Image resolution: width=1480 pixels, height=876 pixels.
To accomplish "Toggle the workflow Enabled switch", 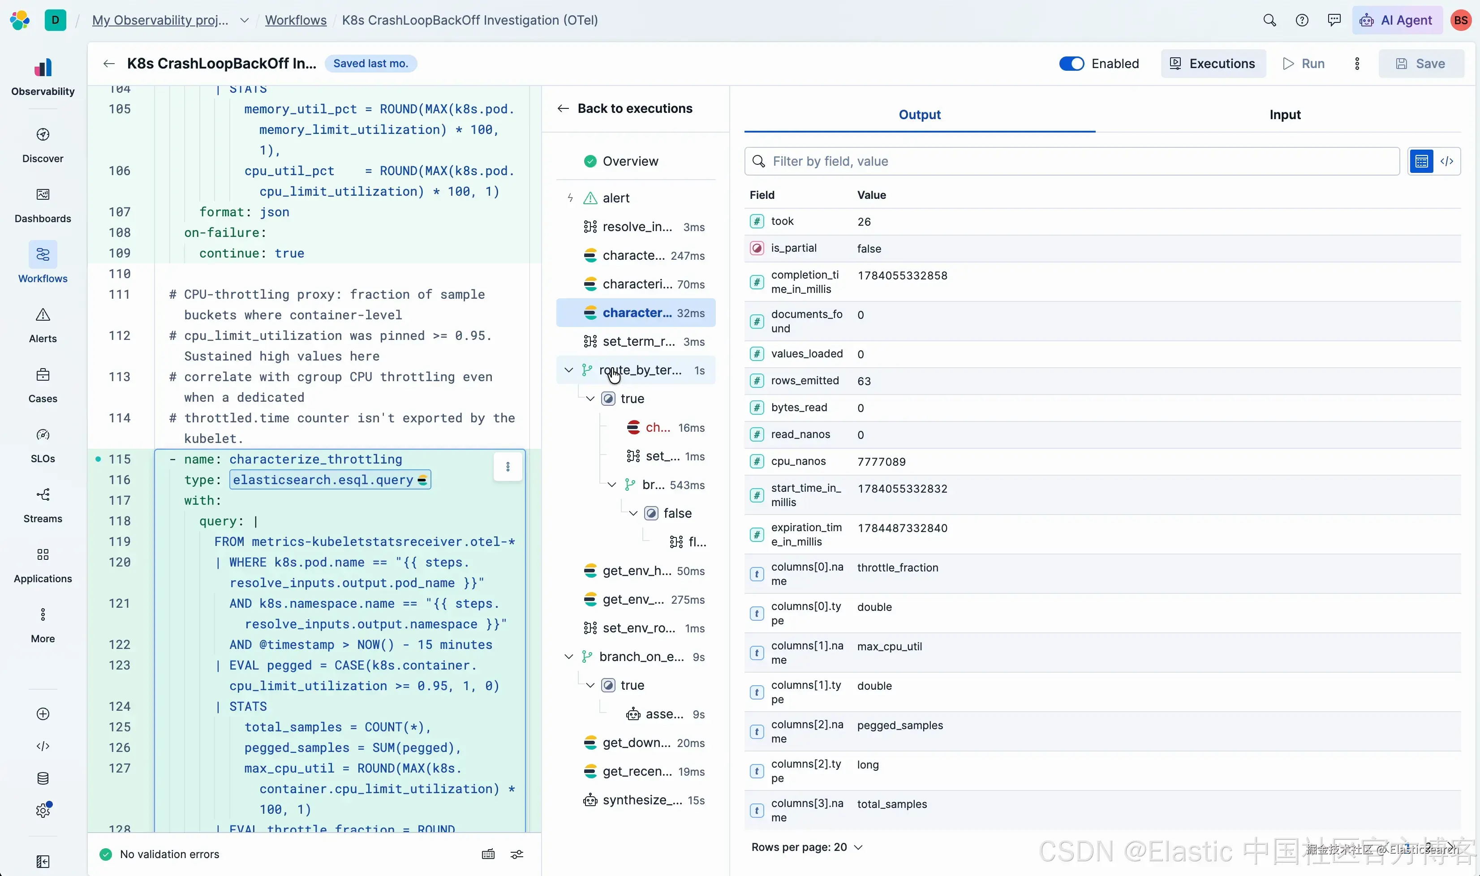I will point(1071,63).
